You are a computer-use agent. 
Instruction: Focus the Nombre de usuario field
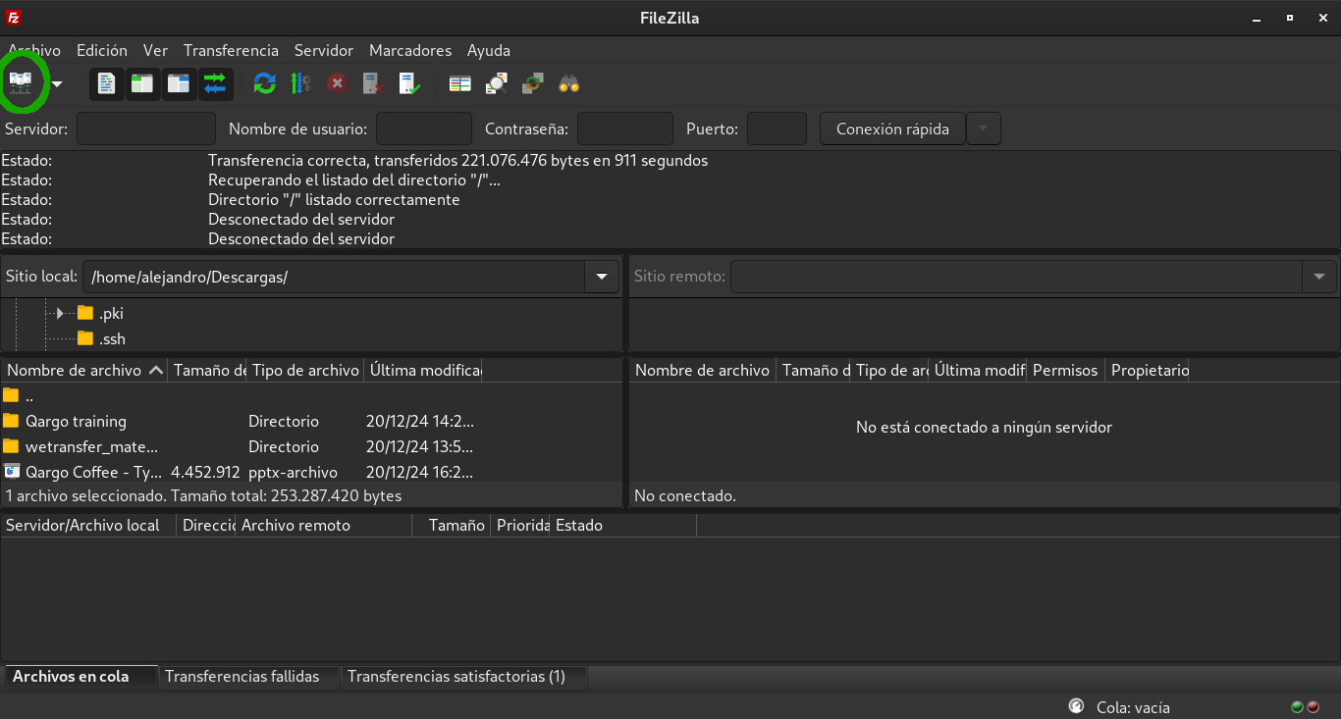pos(424,128)
